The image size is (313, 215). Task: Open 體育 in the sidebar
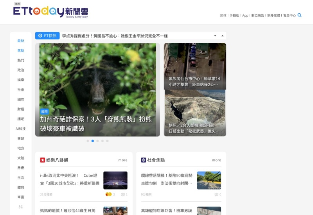click(21, 187)
